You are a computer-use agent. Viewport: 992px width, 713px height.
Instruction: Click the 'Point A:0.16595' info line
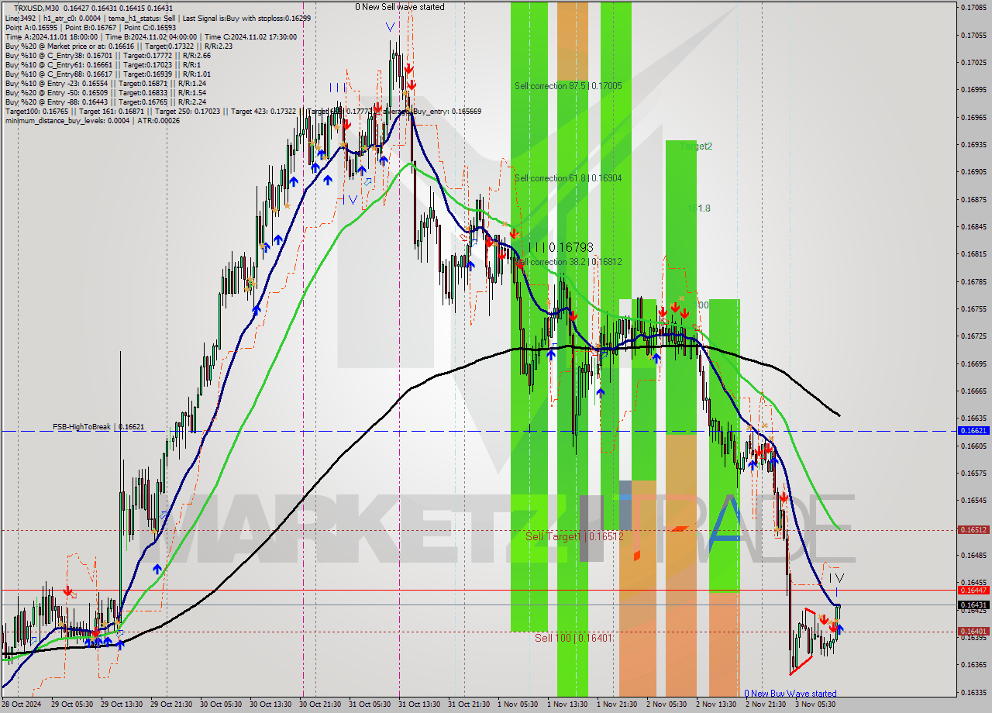click(90, 27)
